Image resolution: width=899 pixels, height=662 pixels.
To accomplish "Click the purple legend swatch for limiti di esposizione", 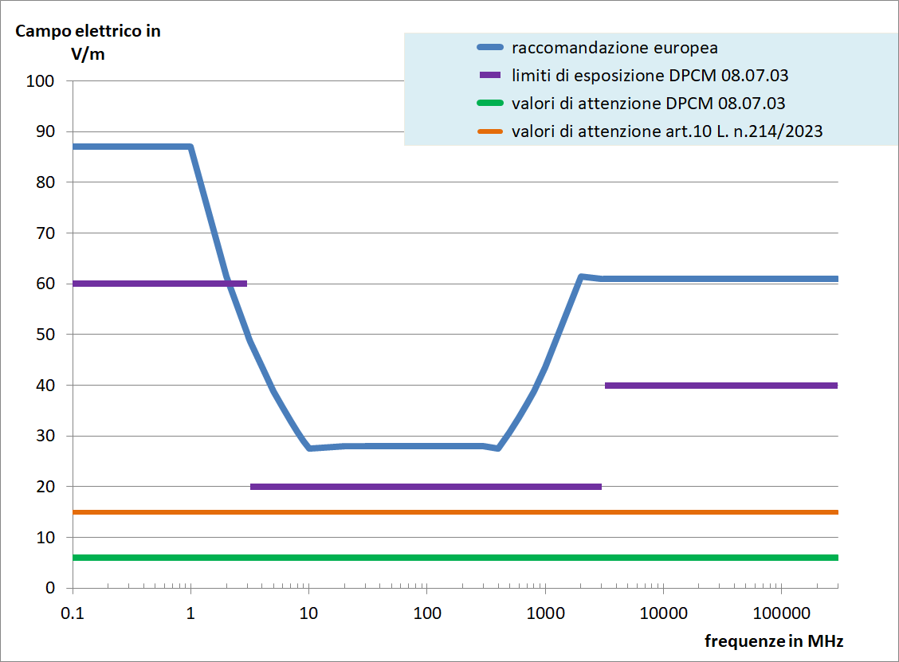I will point(490,75).
